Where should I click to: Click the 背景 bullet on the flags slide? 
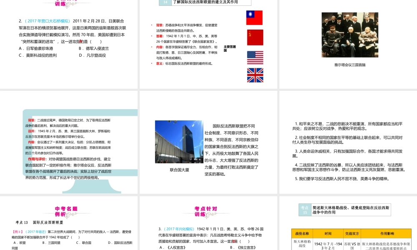pos(160,25)
